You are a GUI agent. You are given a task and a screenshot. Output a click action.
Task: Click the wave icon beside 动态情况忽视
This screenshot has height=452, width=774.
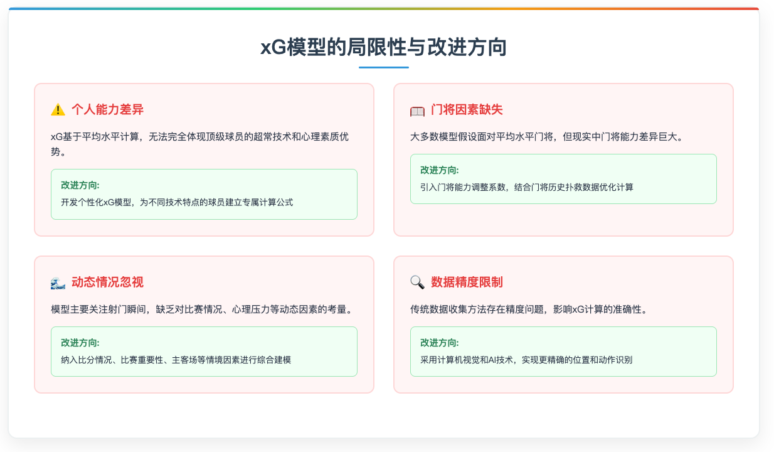58,282
